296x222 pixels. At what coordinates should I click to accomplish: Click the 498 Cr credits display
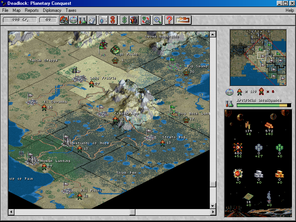pyautogui.click(x=20, y=20)
